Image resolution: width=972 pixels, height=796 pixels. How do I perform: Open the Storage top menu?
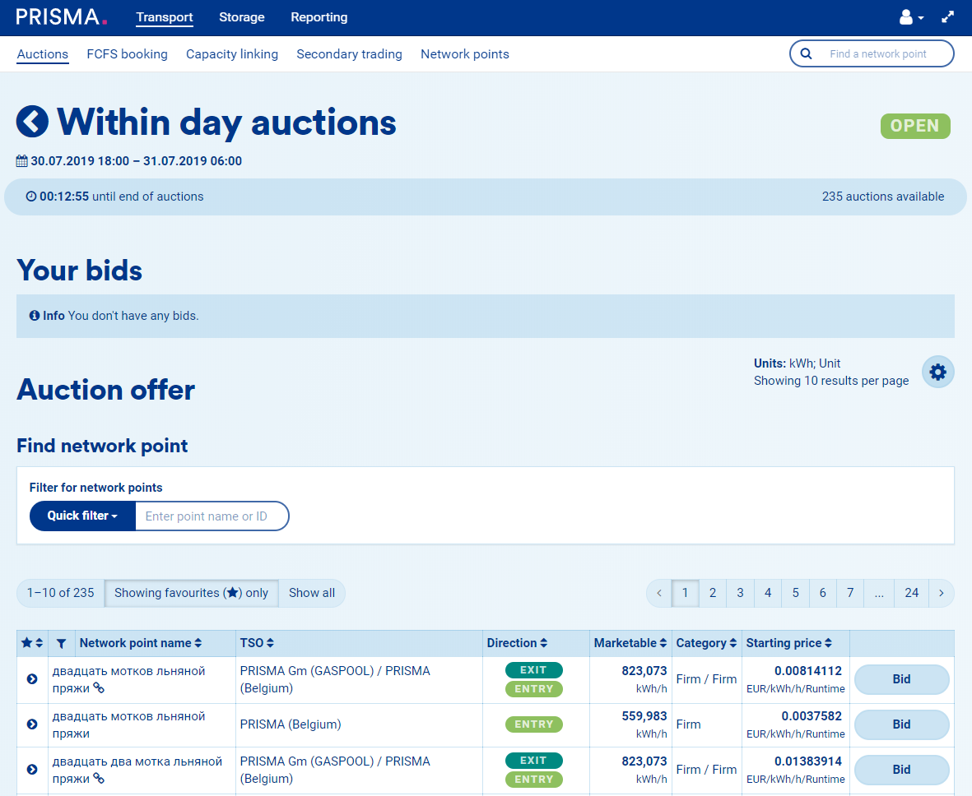(242, 17)
